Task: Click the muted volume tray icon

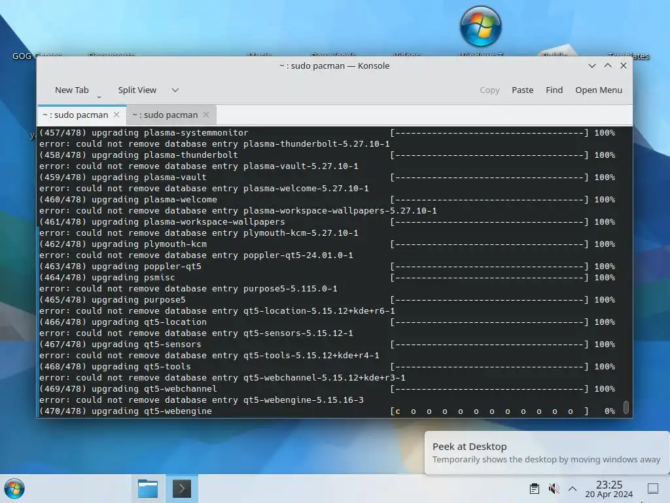Action: pyautogui.click(x=554, y=489)
